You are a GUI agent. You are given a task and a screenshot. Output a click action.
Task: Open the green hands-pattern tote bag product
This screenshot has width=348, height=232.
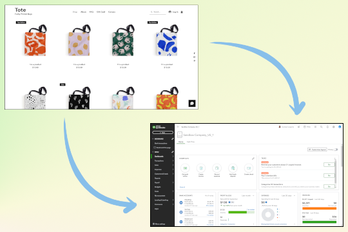tap(123, 41)
